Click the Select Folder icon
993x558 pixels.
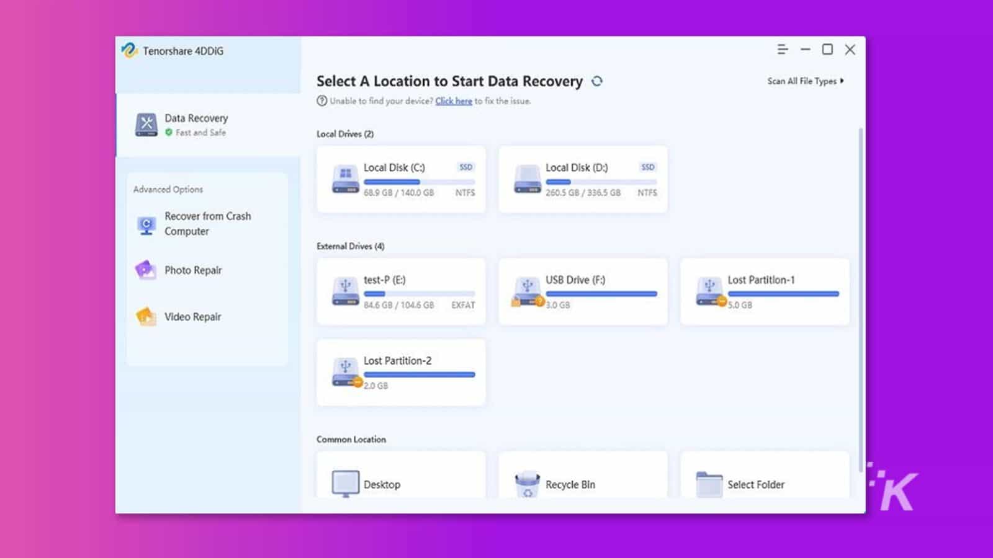(x=709, y=484)
